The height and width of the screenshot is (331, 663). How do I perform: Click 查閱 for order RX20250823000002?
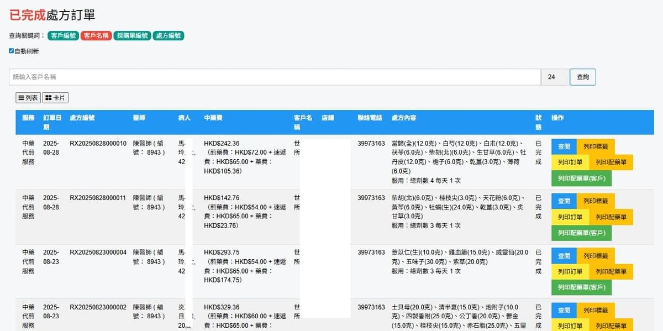click(564, 310)
